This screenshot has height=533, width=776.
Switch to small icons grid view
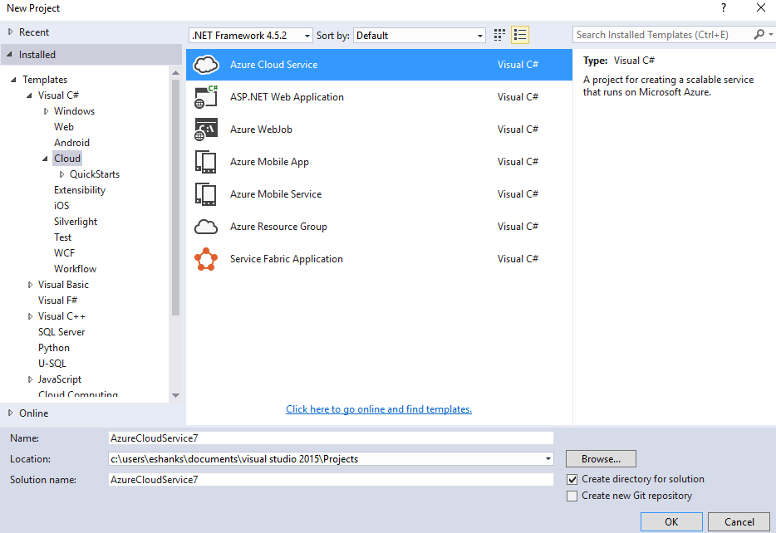(x=499, y=35)
